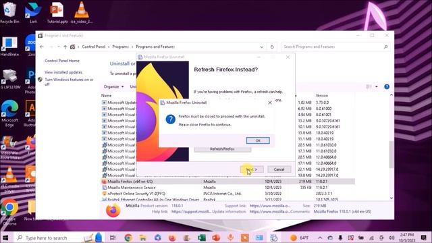Click OK in the Firefox must be closed dialog
This screenshot has width=432, height=243.
pos(258,140)
